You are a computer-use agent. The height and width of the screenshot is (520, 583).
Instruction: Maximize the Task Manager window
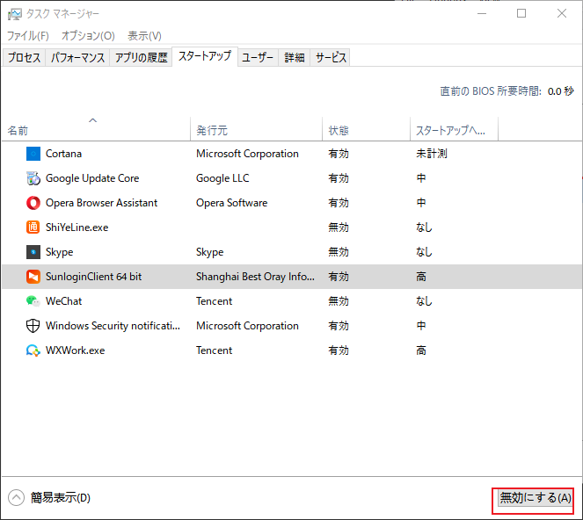pyautogui.click(x=521, y=14)
